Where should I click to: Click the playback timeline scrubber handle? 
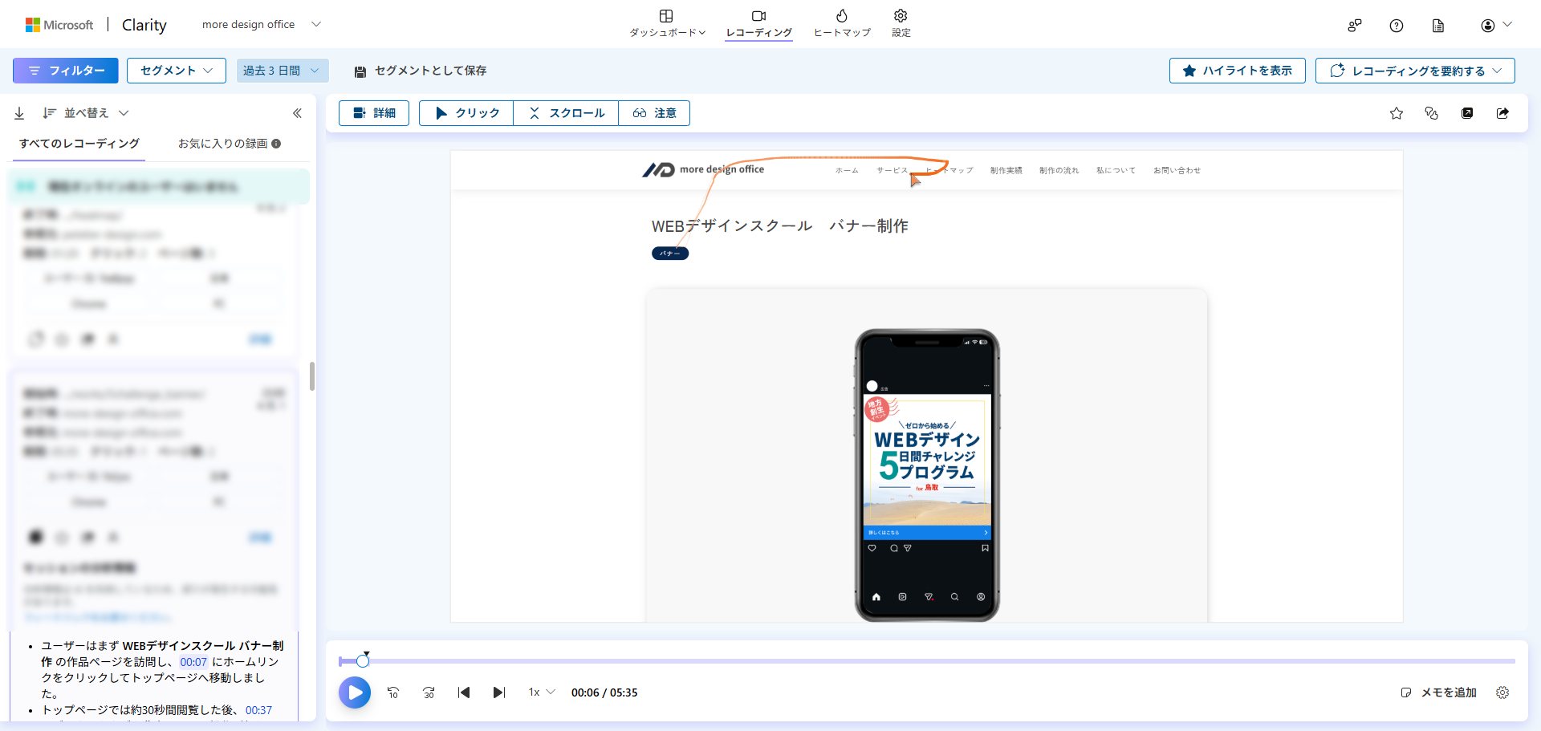pos(363,661)
